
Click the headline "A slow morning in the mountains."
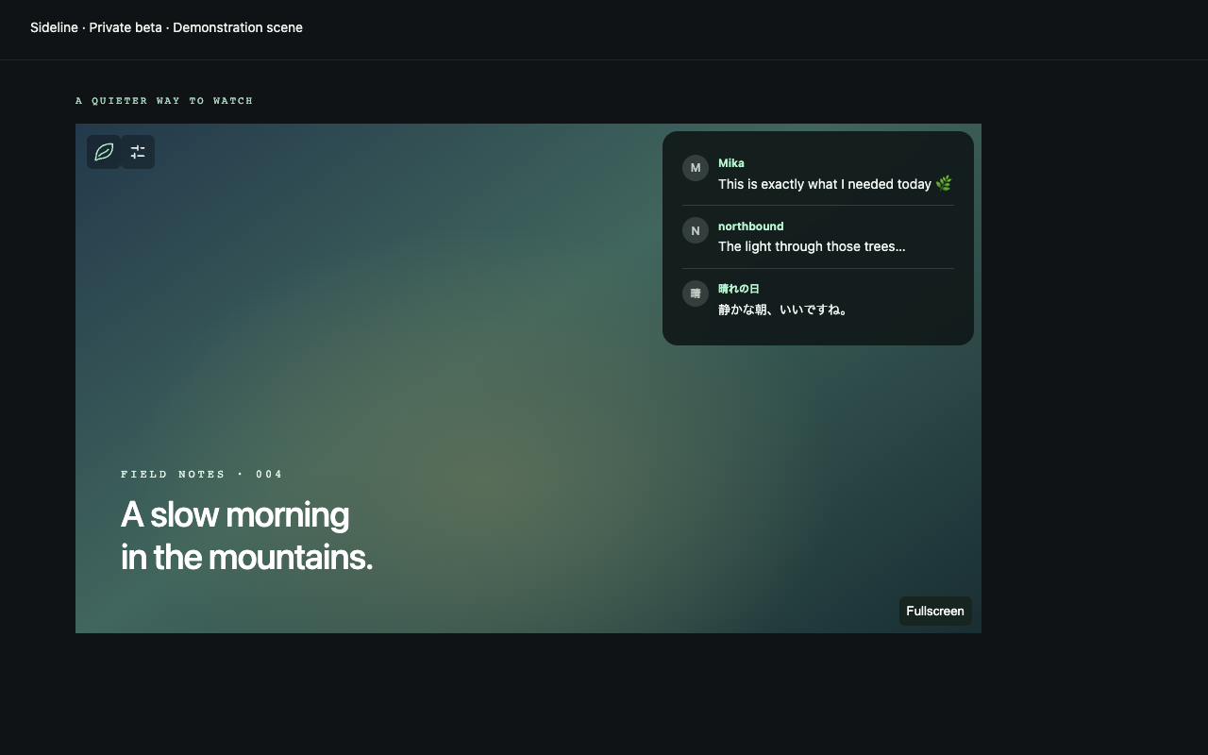click(247, 535)
